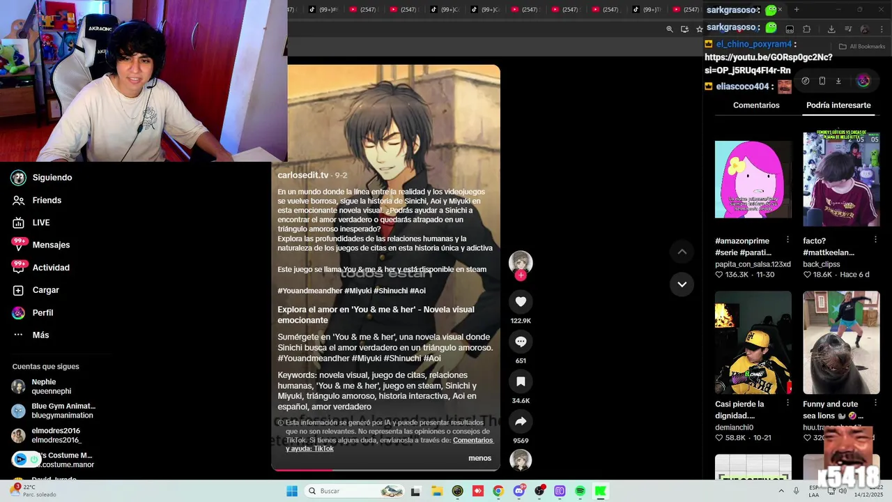Expand the 'Más' sidebar menu
The height and width of the screenshot is (502, 892).
click(x=33, y=335)
